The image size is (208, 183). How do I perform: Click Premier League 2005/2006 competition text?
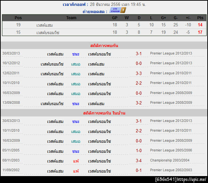tap(171, 150)
